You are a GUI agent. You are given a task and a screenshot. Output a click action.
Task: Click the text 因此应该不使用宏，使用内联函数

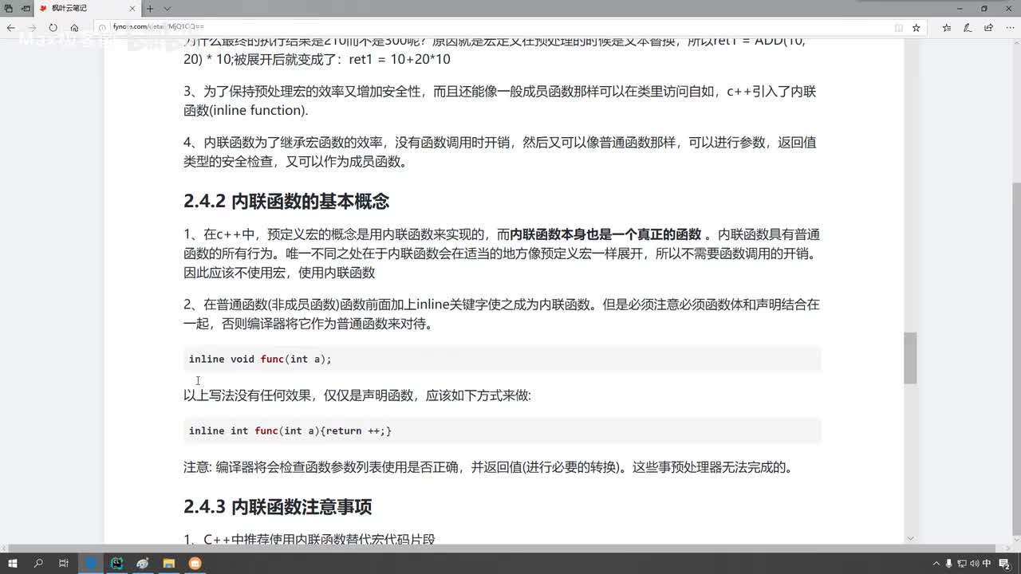(x=279, y=273)
